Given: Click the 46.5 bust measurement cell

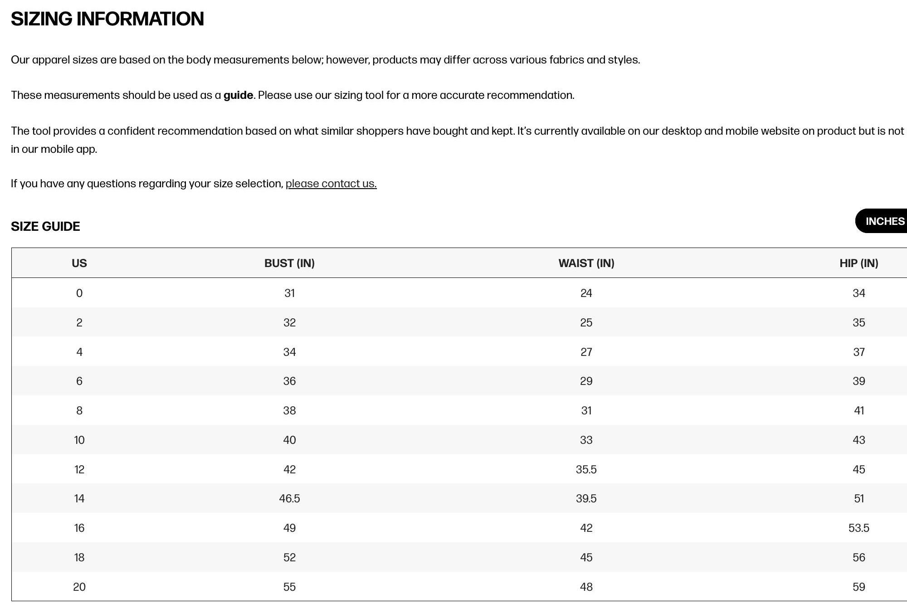Looking at the screenshot, I should [289, 499].
